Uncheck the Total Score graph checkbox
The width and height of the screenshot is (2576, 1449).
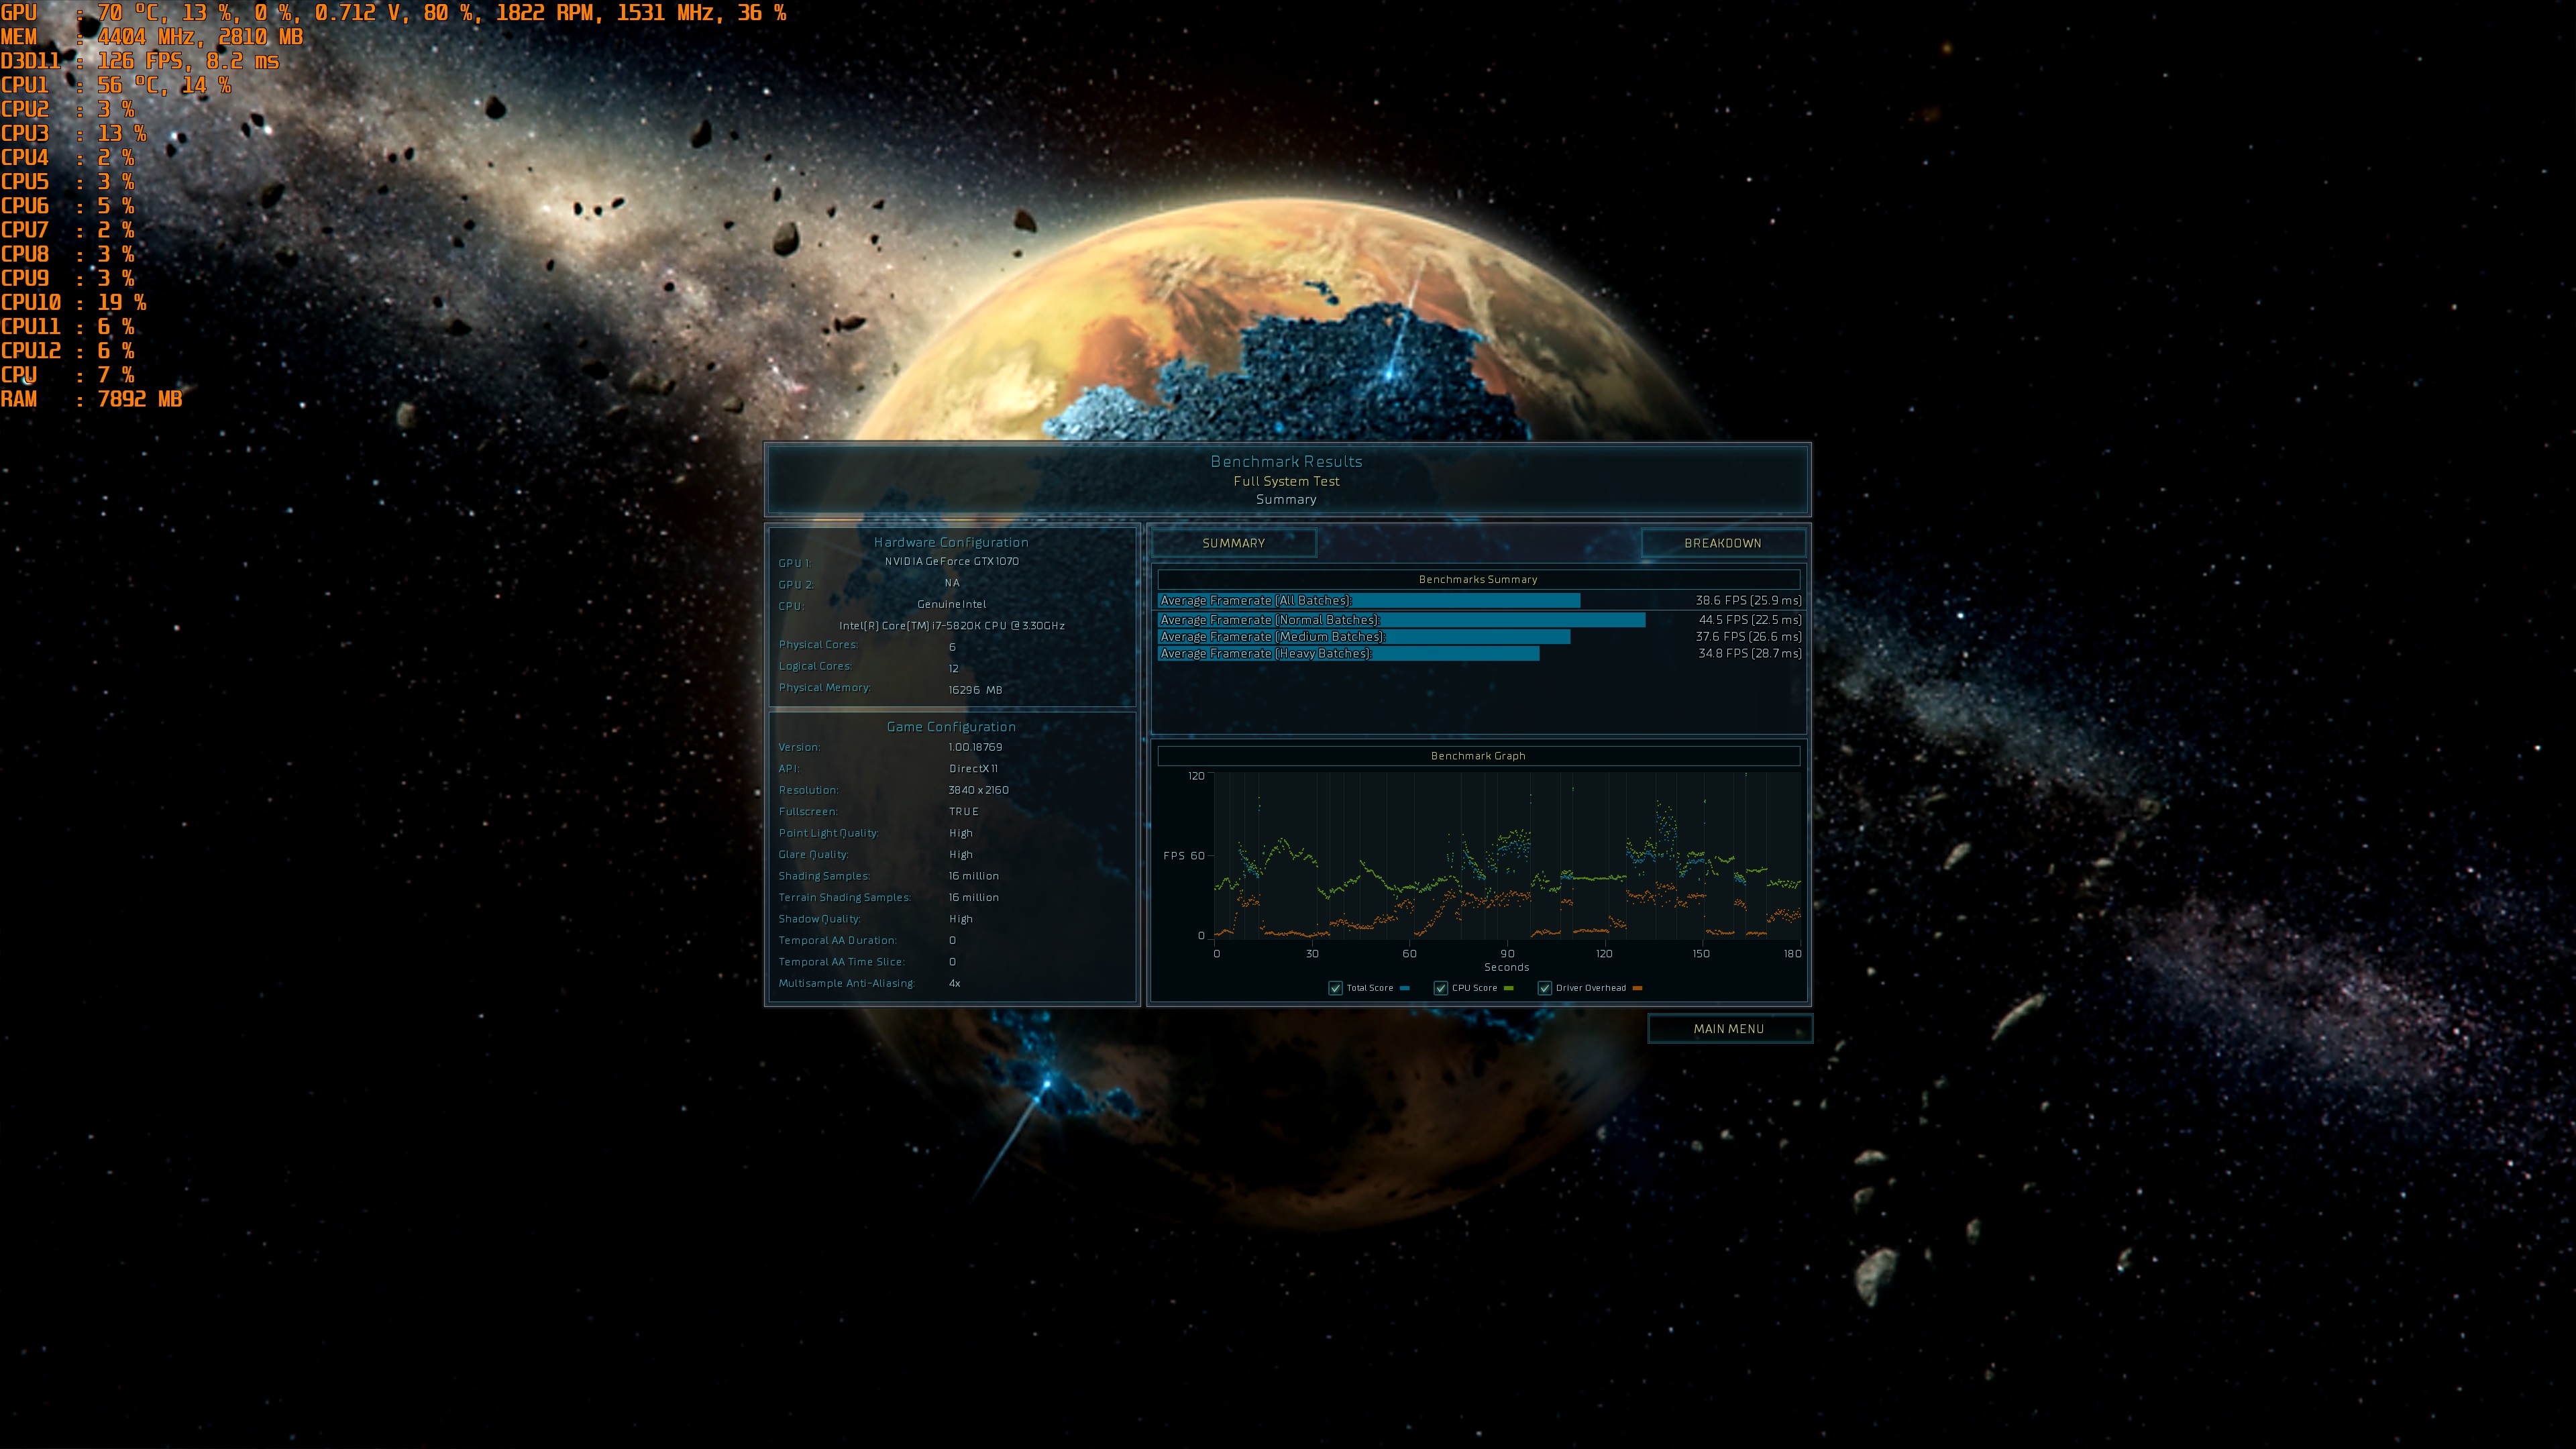pos(1335,988)
